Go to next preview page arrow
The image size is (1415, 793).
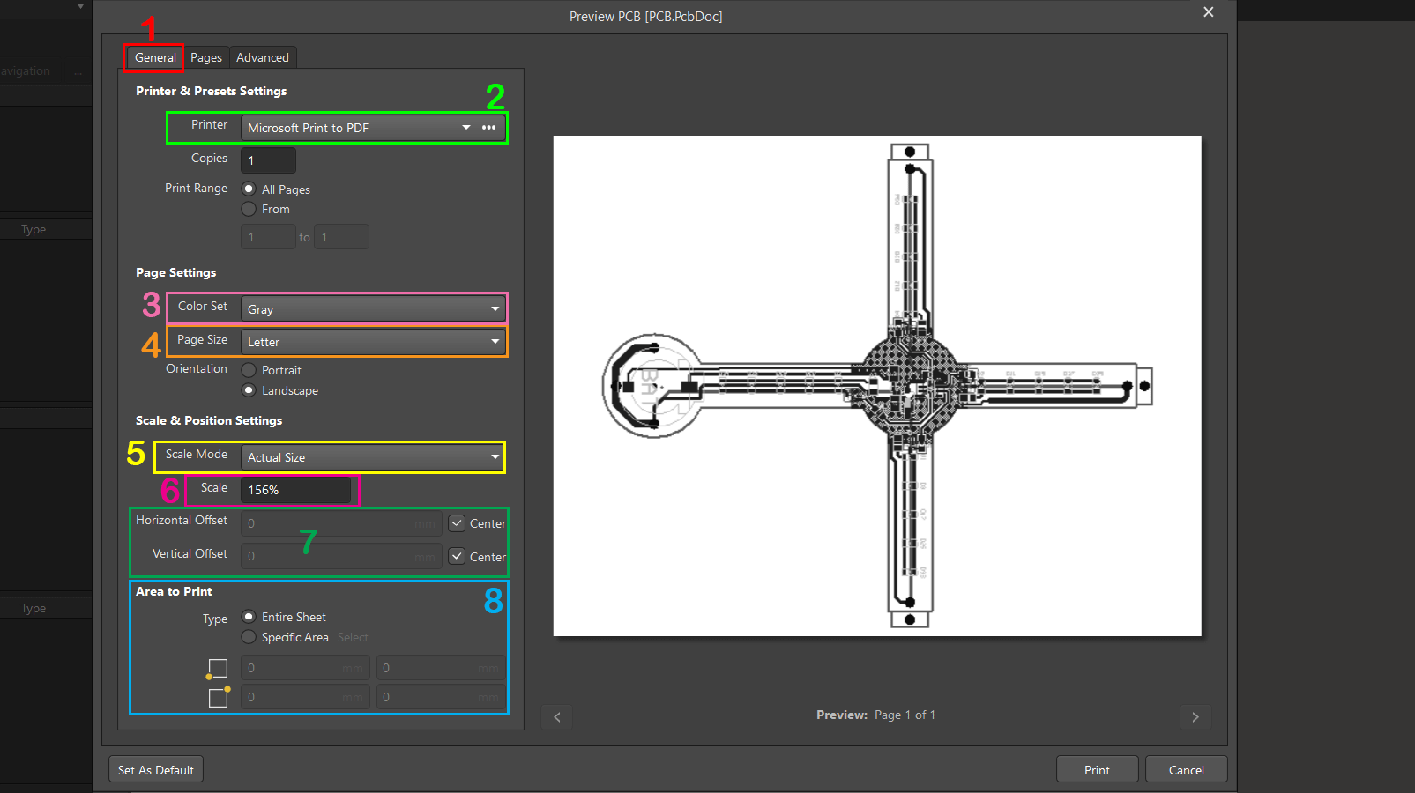click(1195, 716)
